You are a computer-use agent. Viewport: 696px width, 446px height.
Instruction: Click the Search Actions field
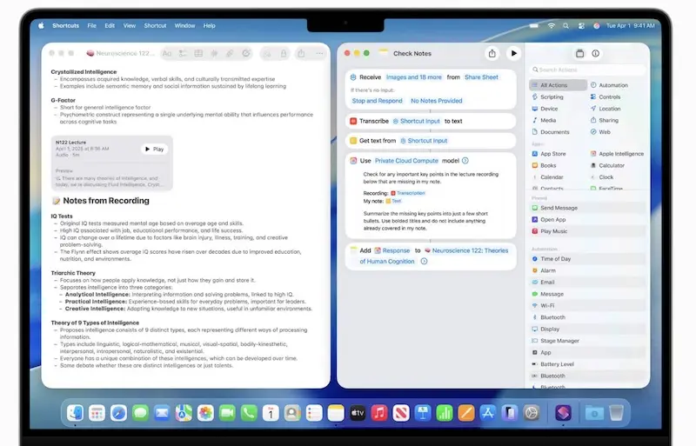coord(588,70)
